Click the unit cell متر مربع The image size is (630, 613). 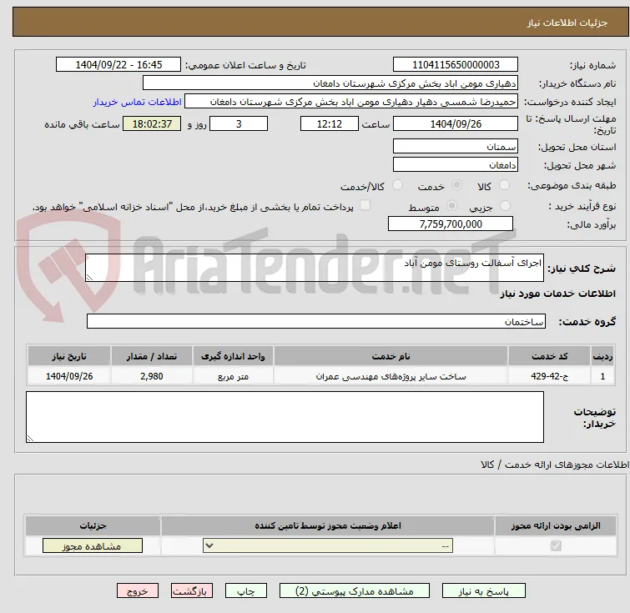[x=233, y=376]
